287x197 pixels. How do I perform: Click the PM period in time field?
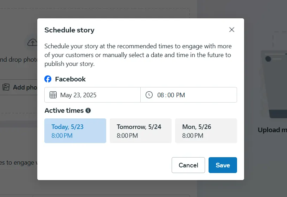coord(180,95)
